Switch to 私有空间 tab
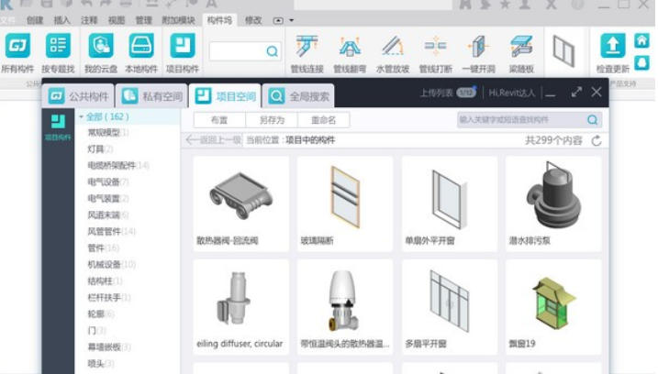 152,96
